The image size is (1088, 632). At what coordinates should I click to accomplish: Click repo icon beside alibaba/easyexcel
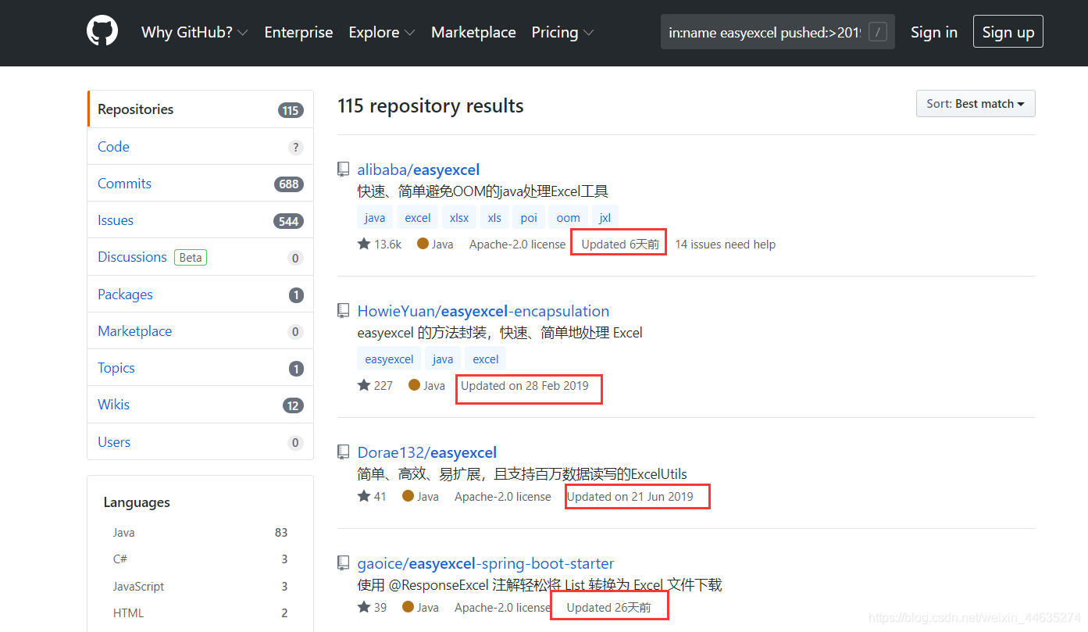(x=343, y=169)
